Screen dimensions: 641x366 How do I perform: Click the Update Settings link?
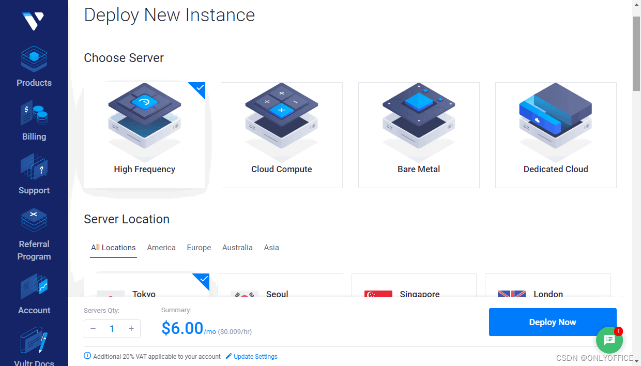pyautogui.click(x=252, y=357)
